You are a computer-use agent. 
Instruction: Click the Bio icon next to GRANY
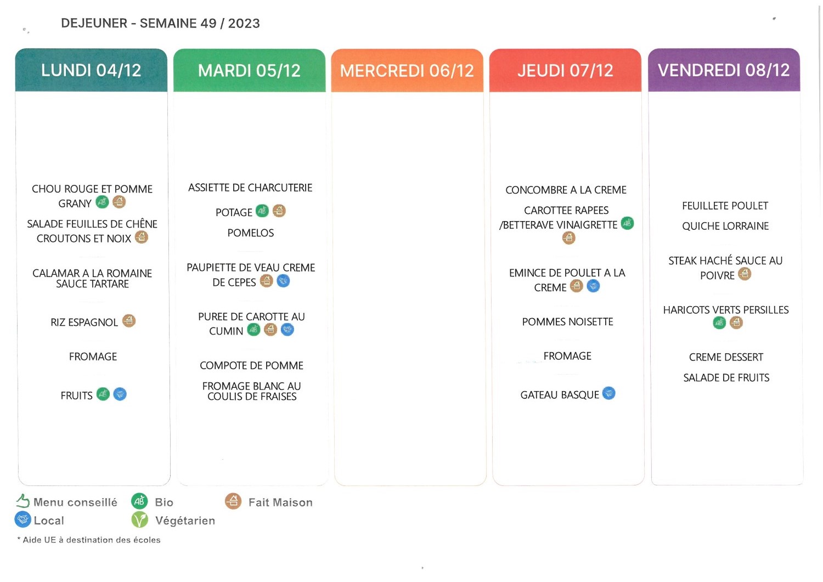click(x=103, y=202)
